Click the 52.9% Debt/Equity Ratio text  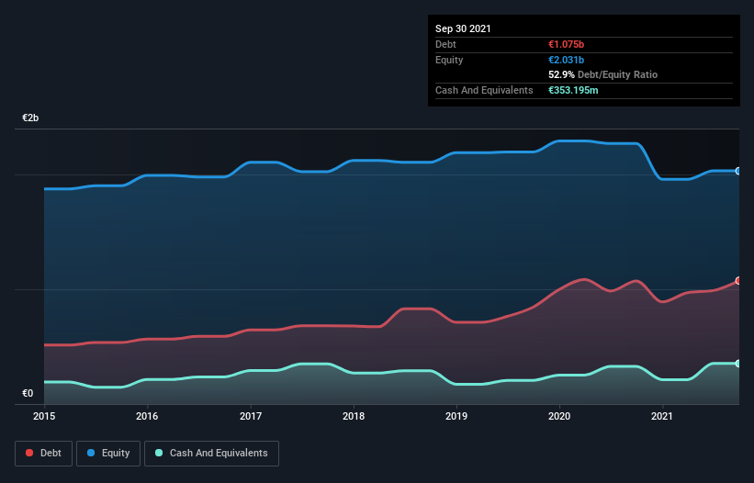click(603, 75)
